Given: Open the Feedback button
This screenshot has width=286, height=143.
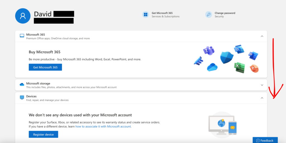Looking at the screenshot, I should [265, 140].
